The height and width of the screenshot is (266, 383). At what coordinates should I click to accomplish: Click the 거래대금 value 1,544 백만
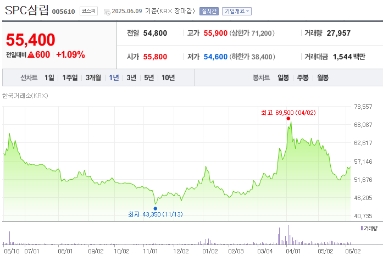tap(349, 57)
